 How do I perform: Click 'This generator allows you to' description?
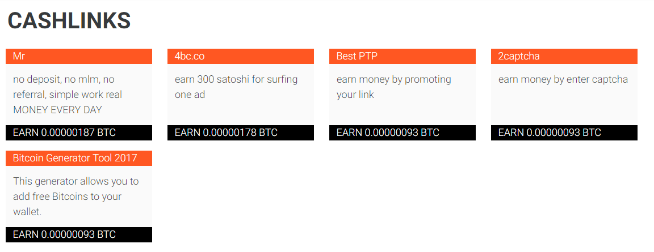pyautogui.click(x=76, y=181)
